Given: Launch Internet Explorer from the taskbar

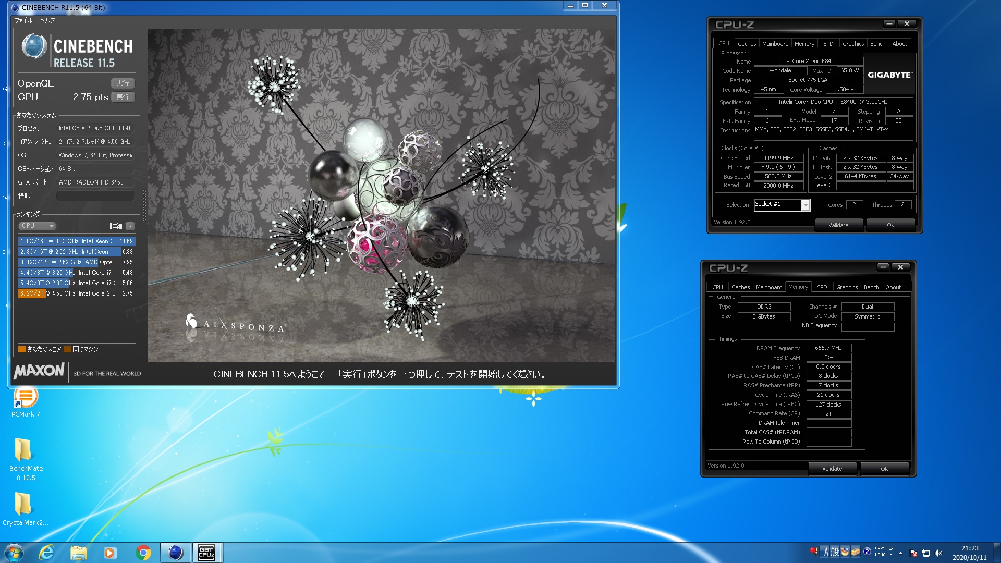Looking at the screenshot, I should coord(46,553).
